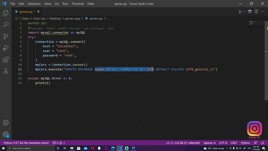Viewport: 268px width, 151px height.
Task: Open the run options dropdown arrow
Action: [x=244, y=12]
